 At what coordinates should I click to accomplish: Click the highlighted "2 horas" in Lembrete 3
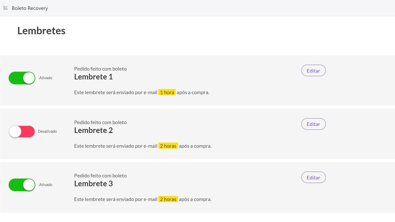(x=168, y=199)
